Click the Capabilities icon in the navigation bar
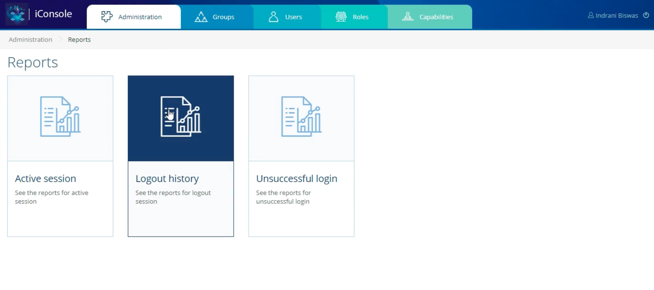 (408, 16)
